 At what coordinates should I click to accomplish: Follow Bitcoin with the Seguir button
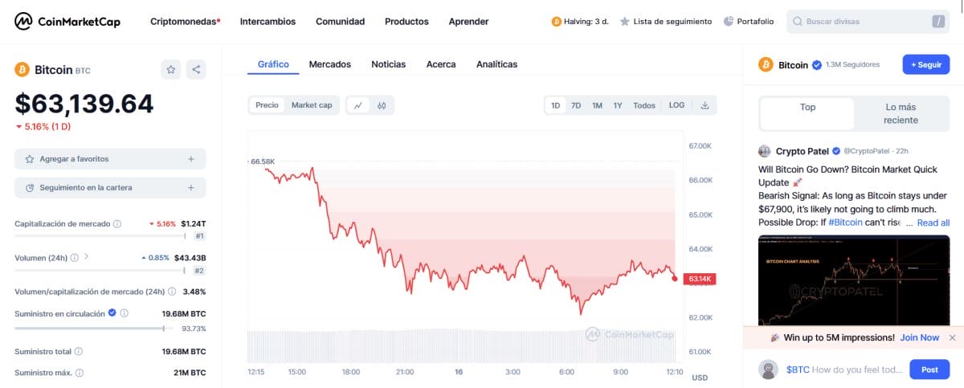click(x=926, y=64)
